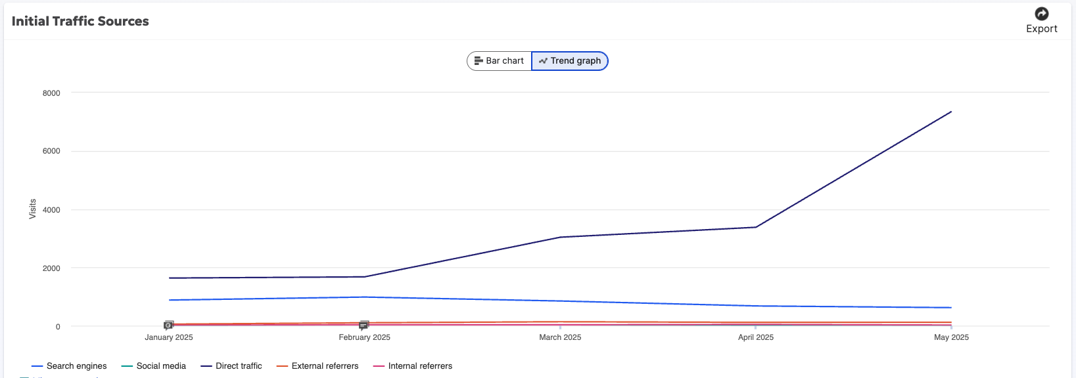Click the Export label

tap(1042, 29)
